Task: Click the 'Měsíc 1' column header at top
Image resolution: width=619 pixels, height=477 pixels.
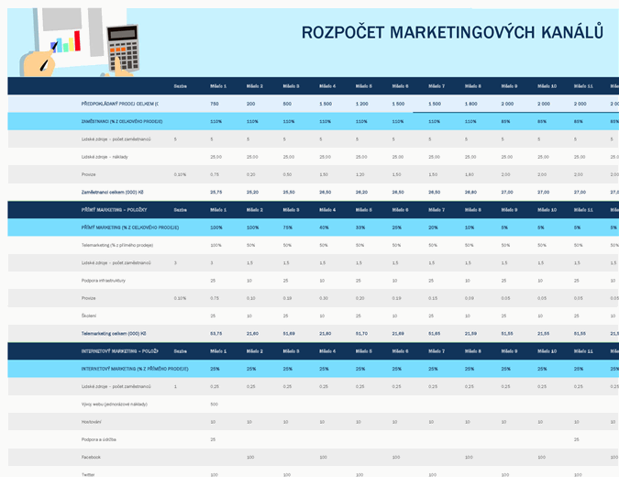Action: pyautogui.click(x=217, y=86)
